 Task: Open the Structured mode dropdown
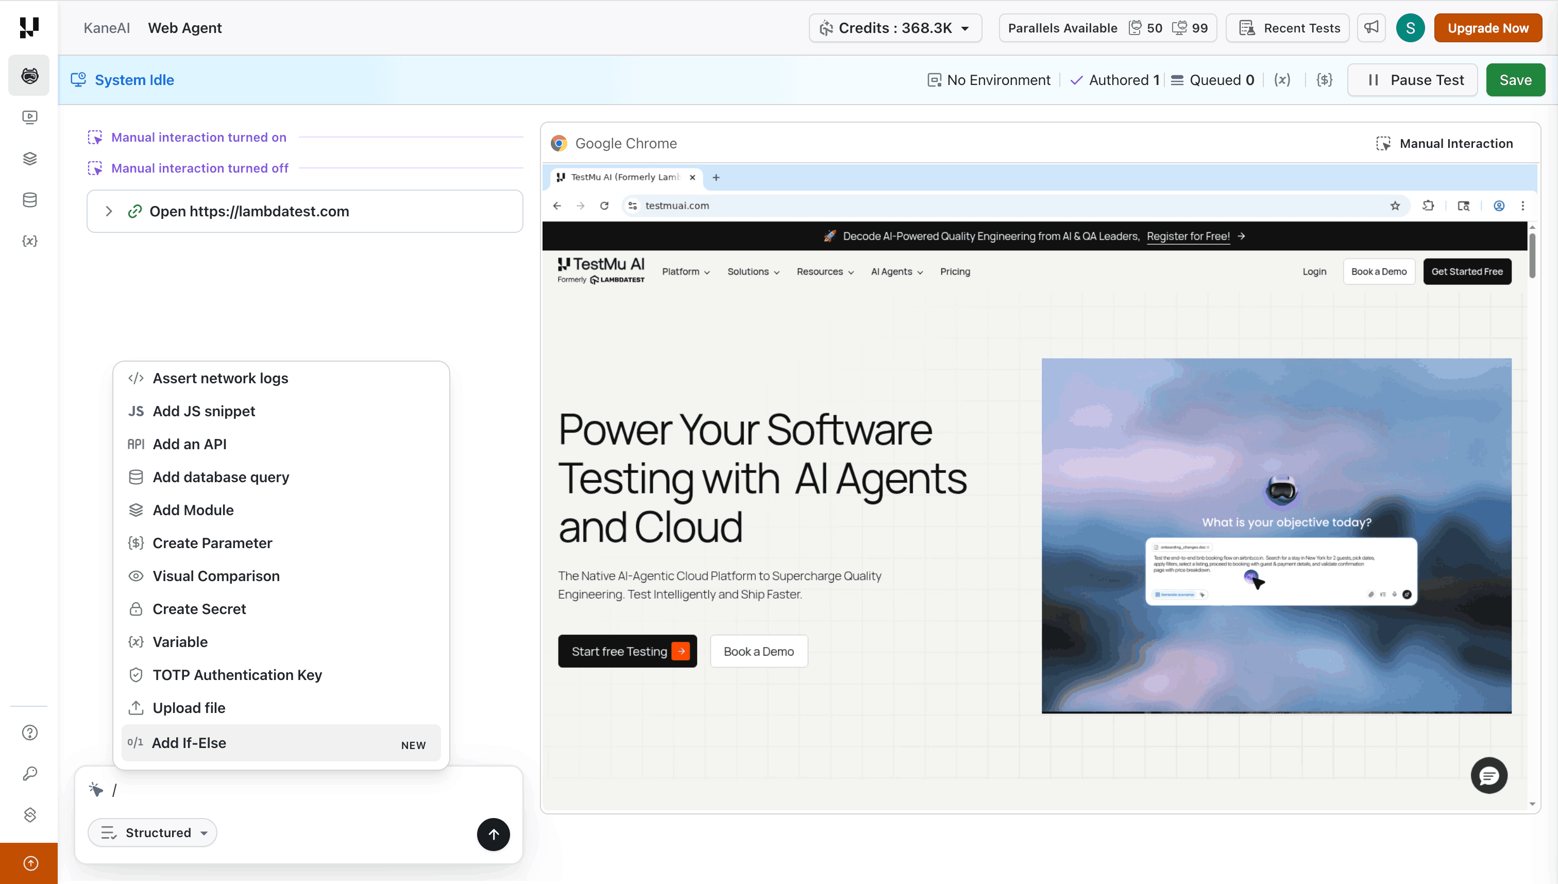(153, 832)
